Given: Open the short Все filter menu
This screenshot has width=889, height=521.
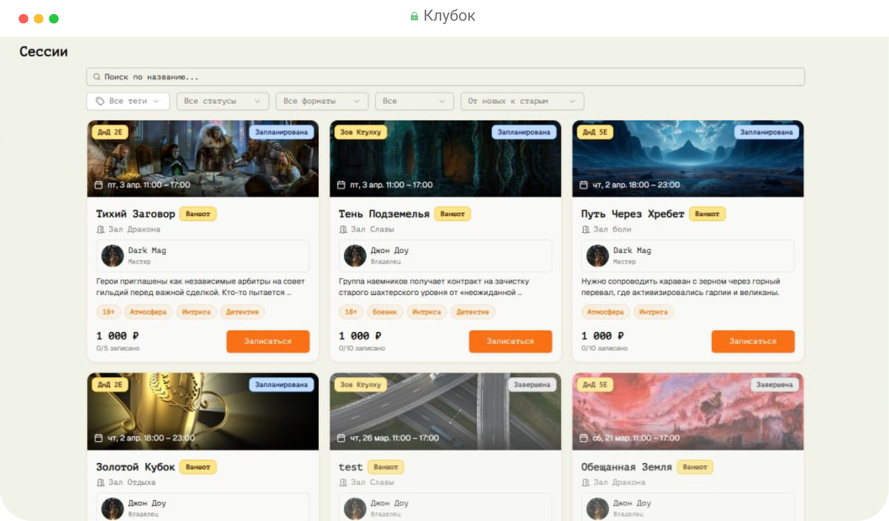Looking at the screenshot, I should pyautogui.click(x=414, y=101).
